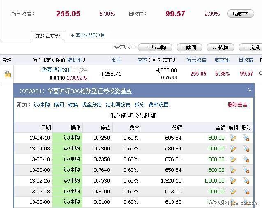262x208 pixels.
Task: Select the shares value 685.54
Action: click(x=173, y=138)
